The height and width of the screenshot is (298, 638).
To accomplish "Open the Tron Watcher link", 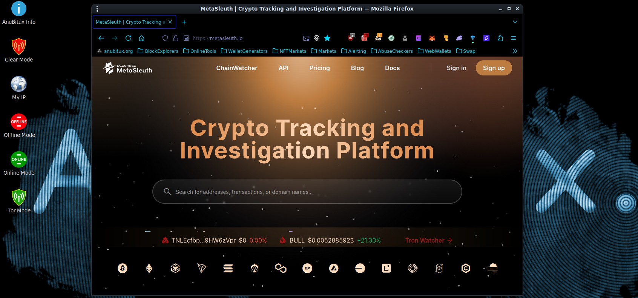I will pyautogui.click(x=429, y=240).
